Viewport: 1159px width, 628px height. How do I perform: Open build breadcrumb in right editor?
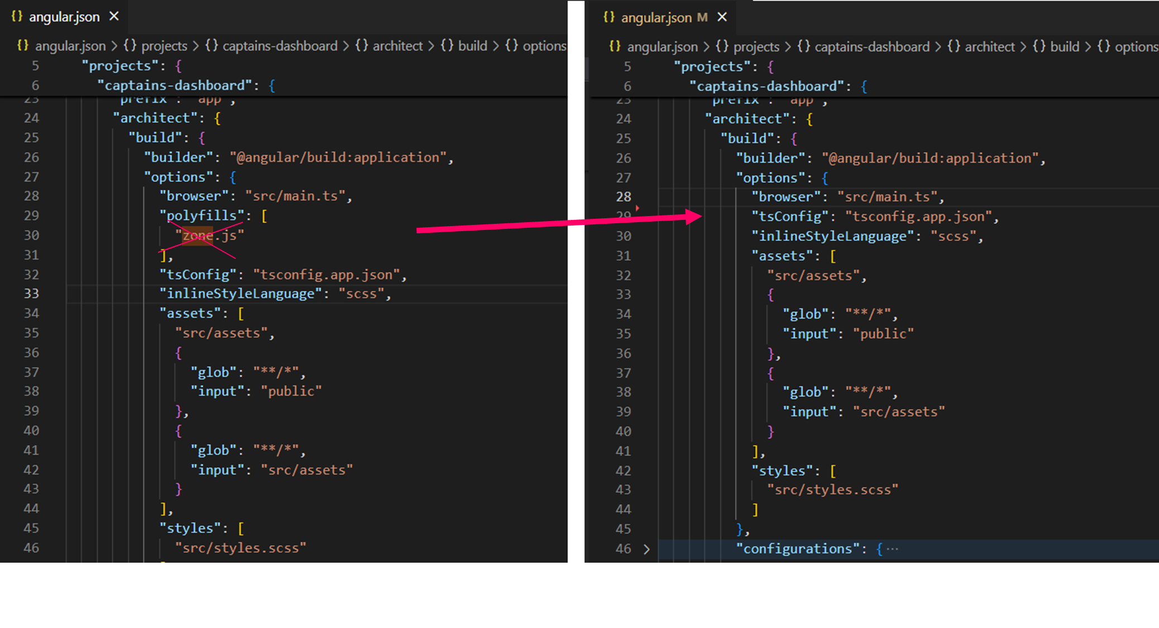tap(1064, 47)
